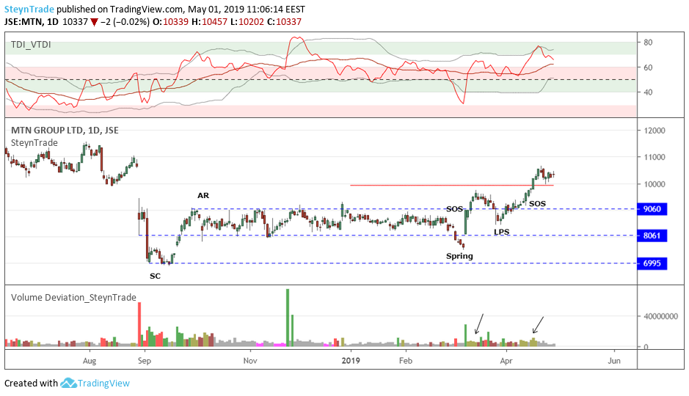
Task: Click the TradingView logo icon at bottom
Action: click(x=68, y=383)
